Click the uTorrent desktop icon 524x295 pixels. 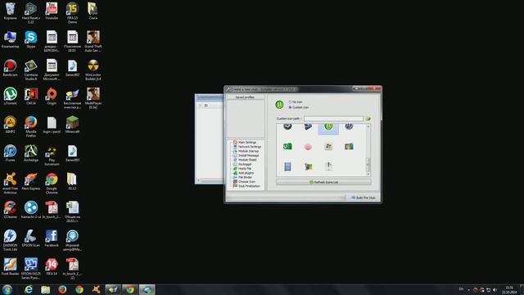10,97
